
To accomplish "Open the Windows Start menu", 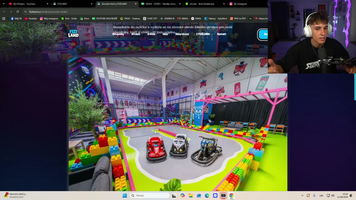I will [125, 196].
